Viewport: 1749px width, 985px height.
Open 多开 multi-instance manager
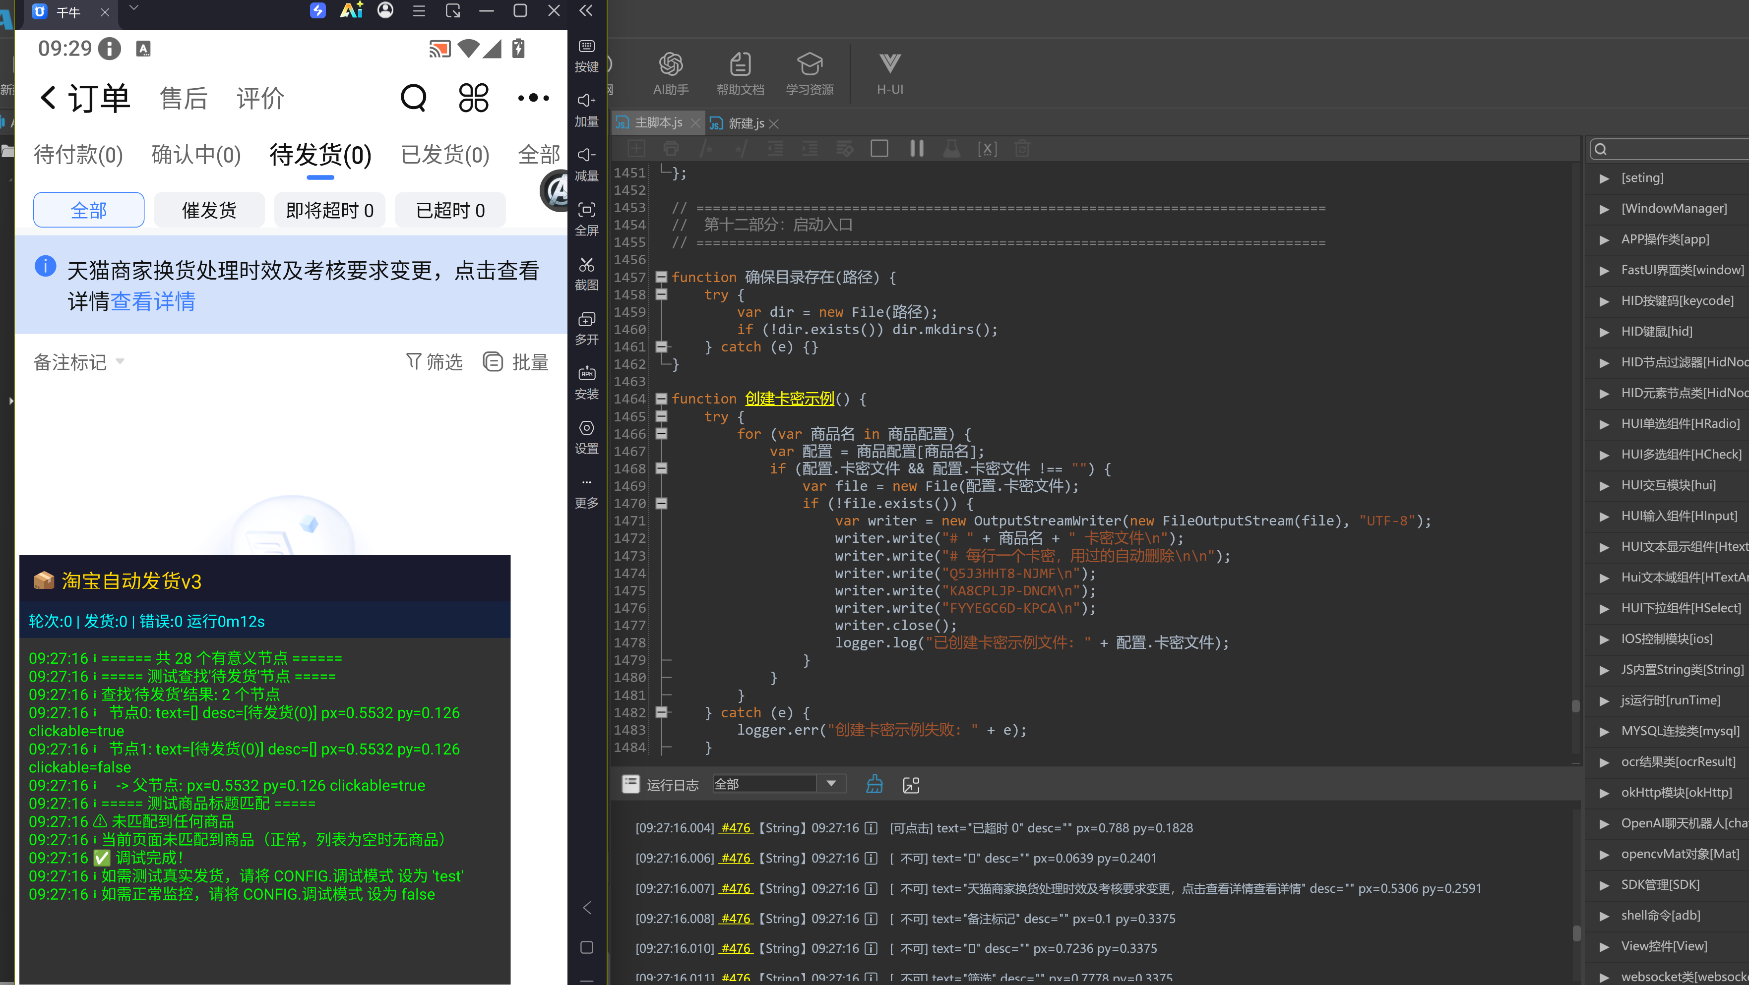point(587,328)
